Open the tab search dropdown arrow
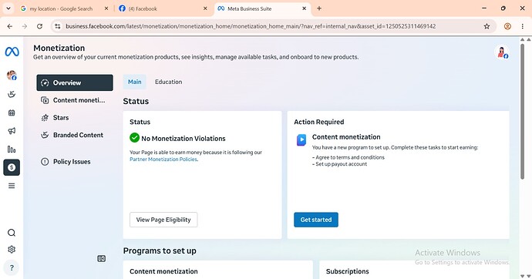This screenshot has height=279, width=532. 8,8
